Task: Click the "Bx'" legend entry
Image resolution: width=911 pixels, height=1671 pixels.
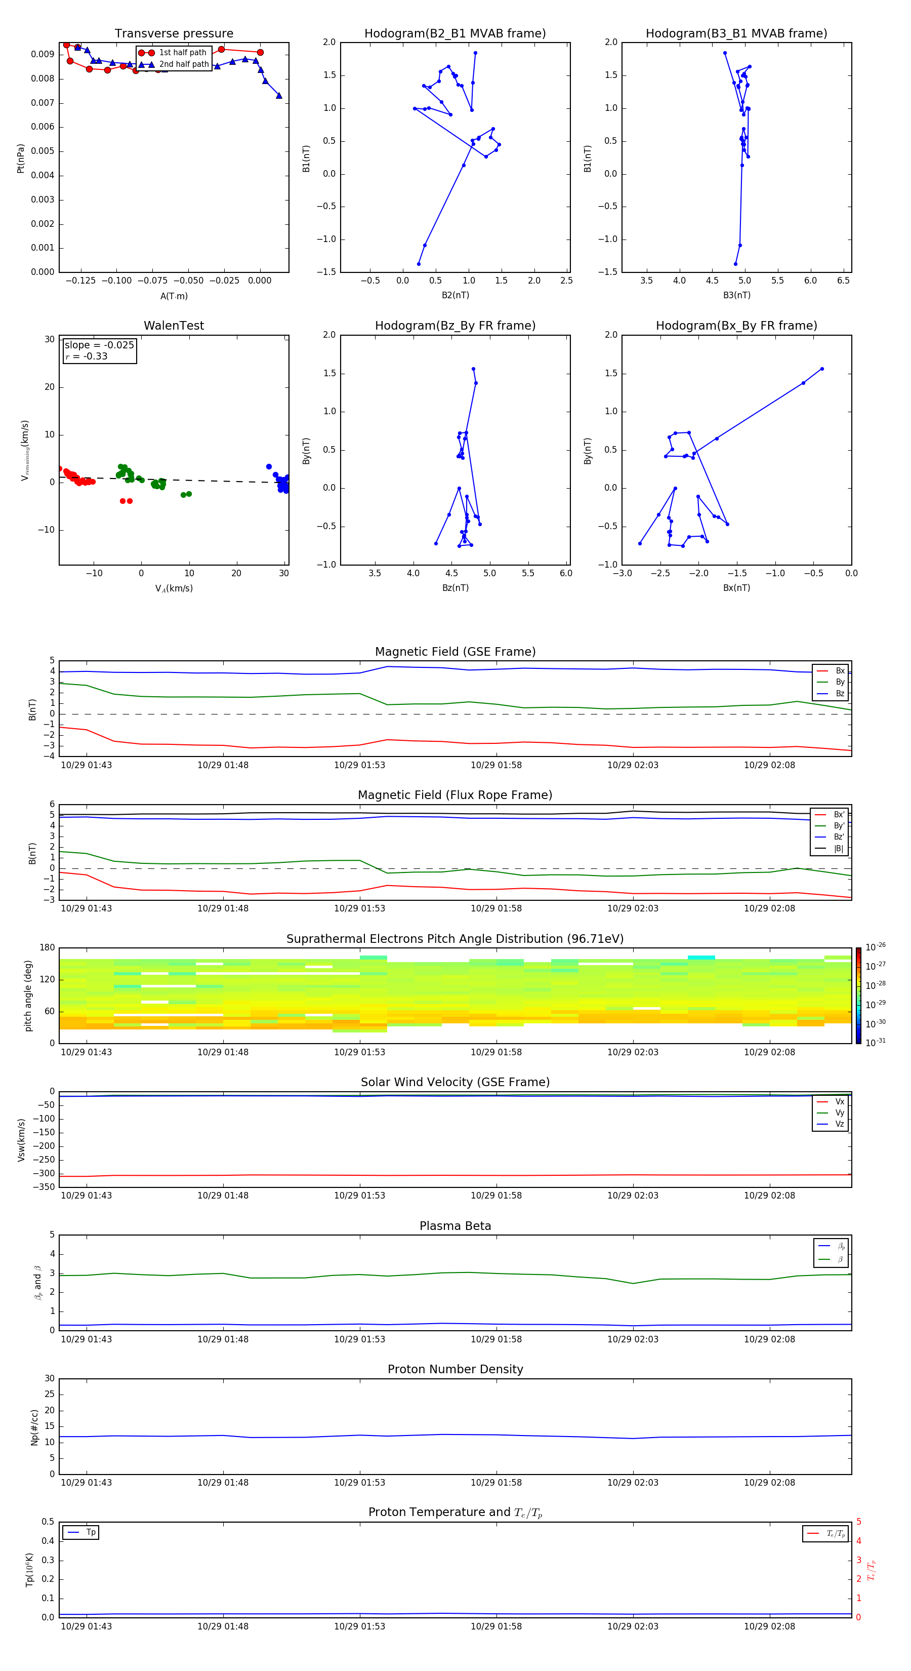Action: click(830, 815)
